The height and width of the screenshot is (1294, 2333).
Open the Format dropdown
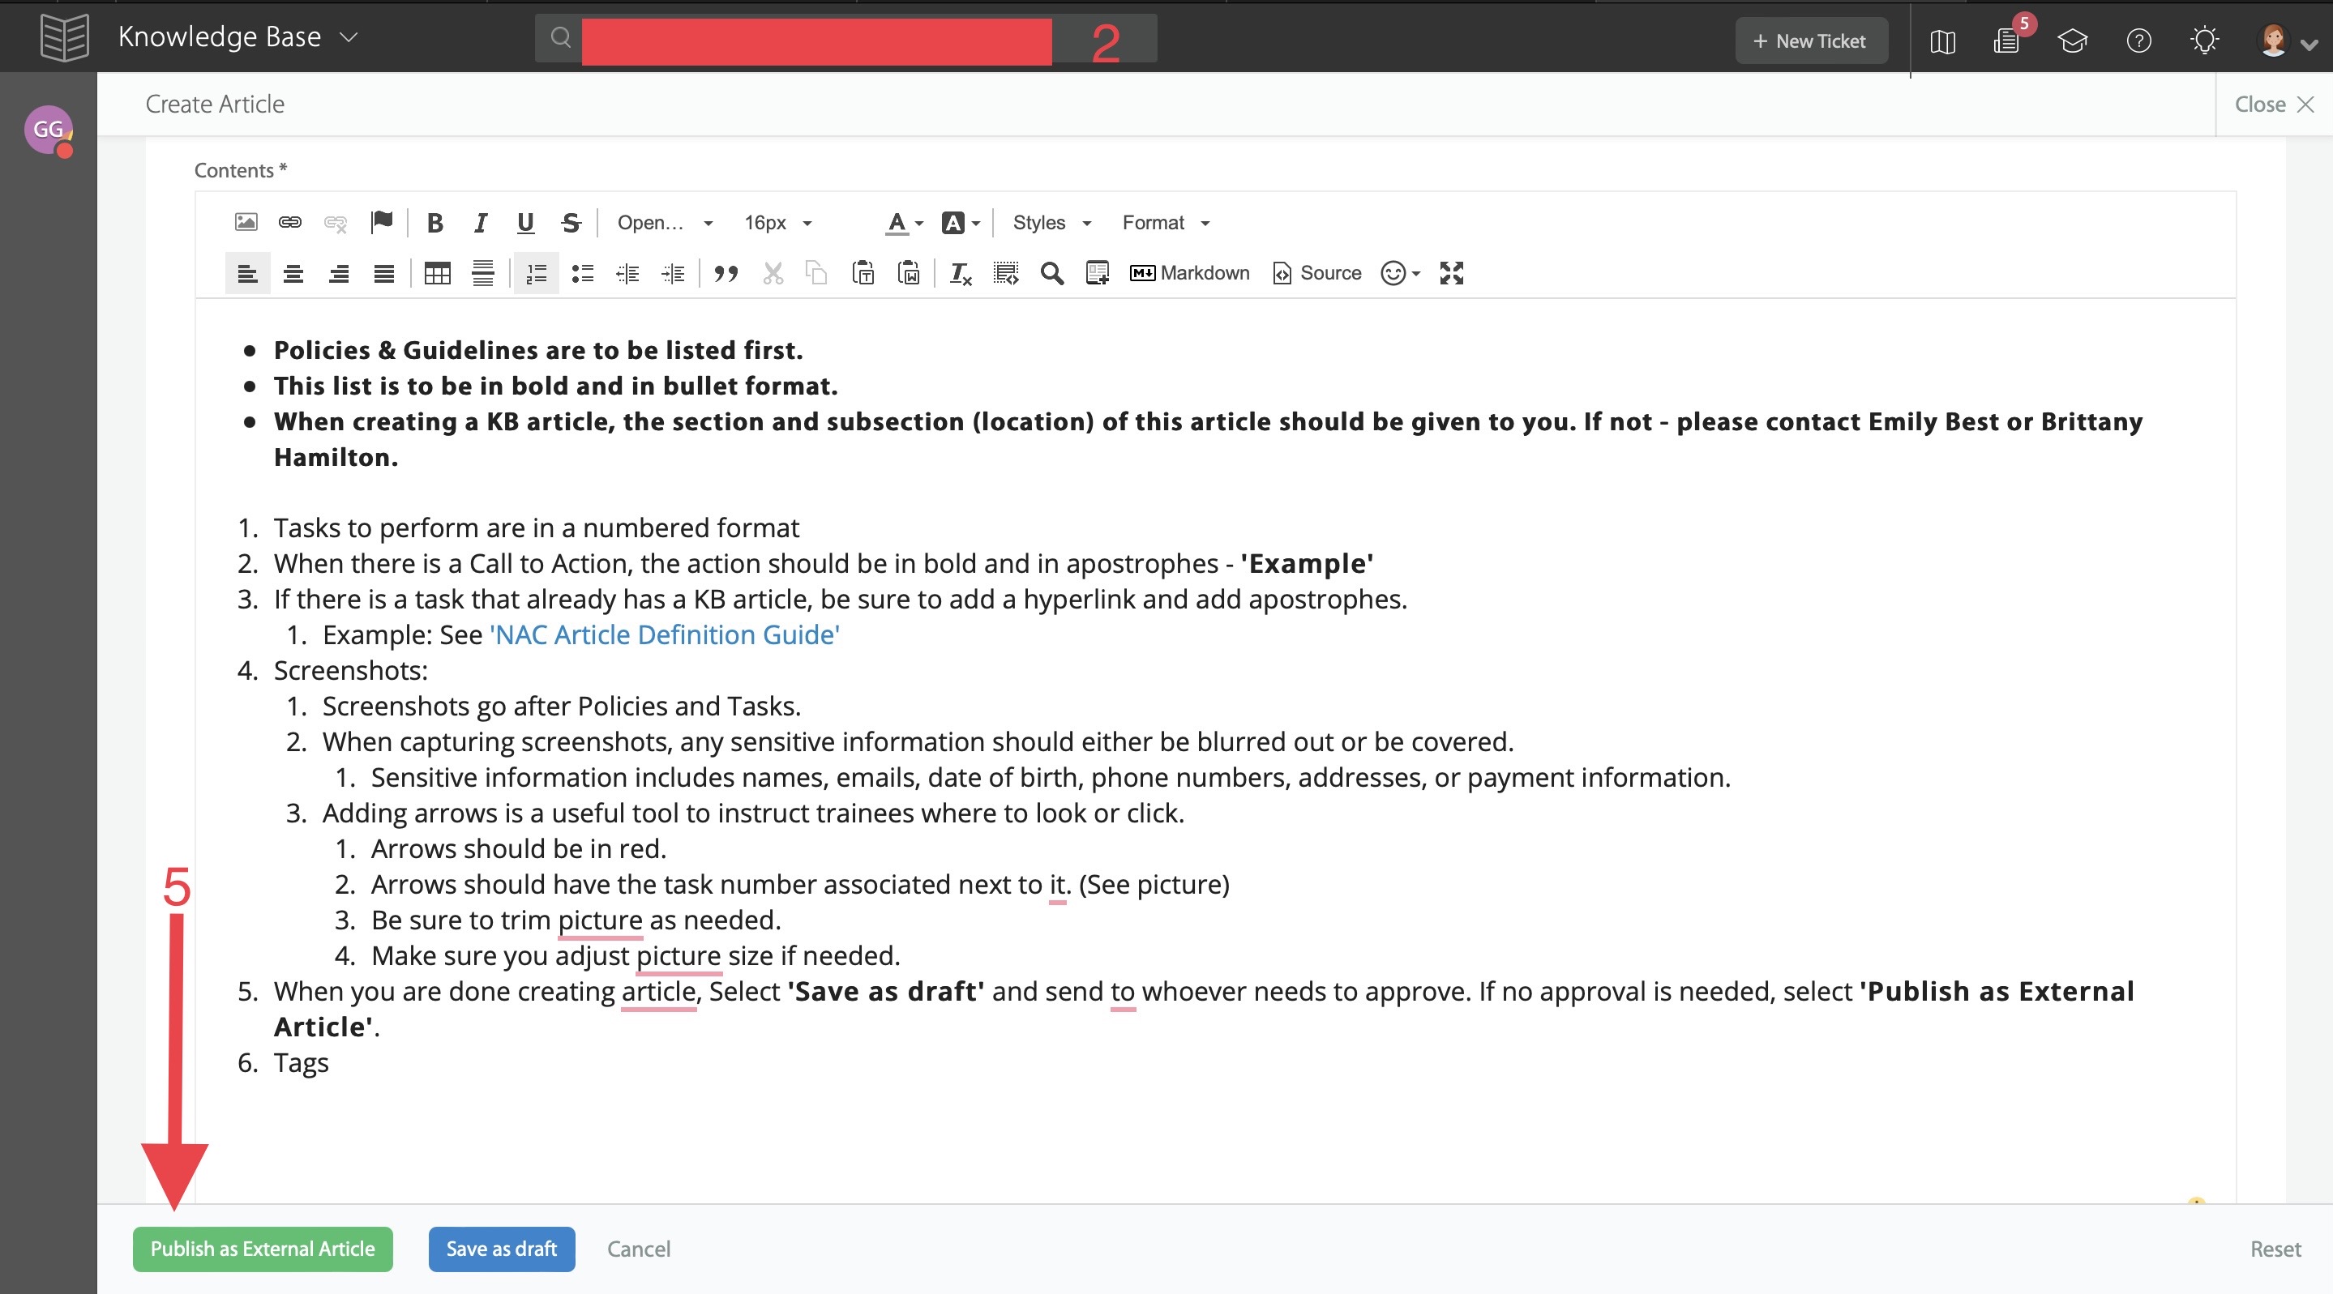[1166, 223]
